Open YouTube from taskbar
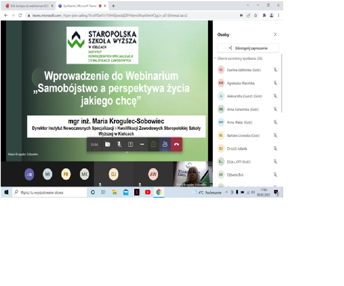344x286 pixels. (148, 192)
